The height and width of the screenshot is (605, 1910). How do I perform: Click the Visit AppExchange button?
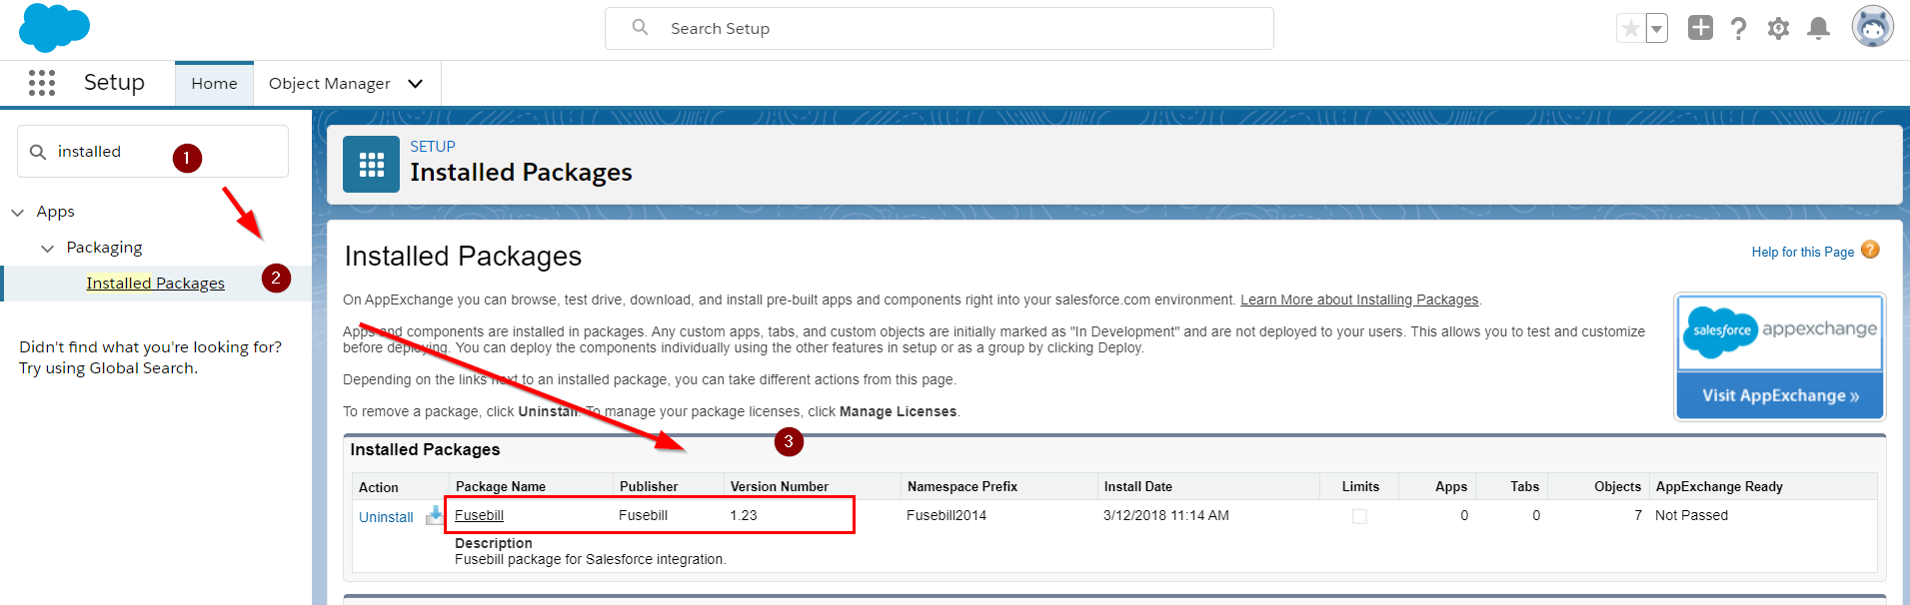click(1780, 395)
